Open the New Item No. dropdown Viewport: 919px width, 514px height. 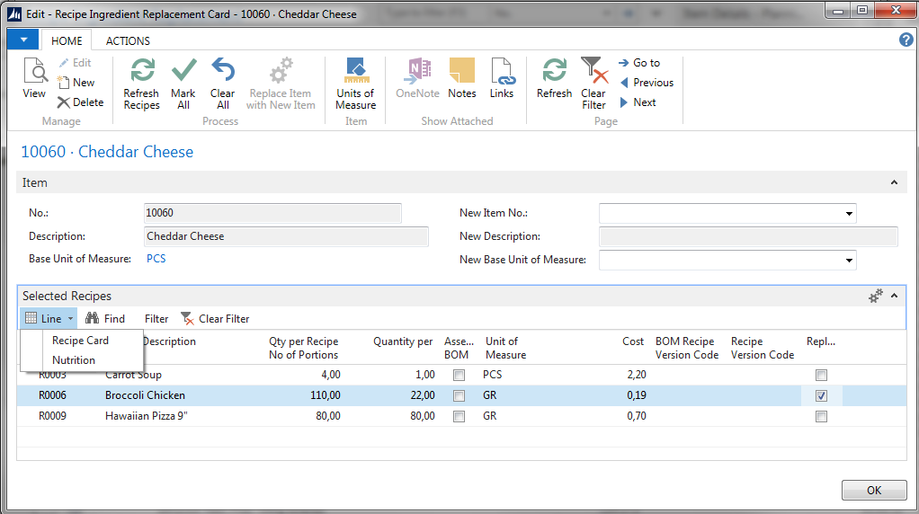[x=848, y=214]
